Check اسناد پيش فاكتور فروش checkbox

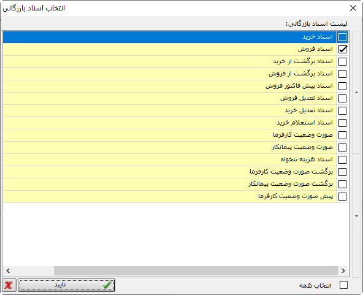[x=342, y=86]
